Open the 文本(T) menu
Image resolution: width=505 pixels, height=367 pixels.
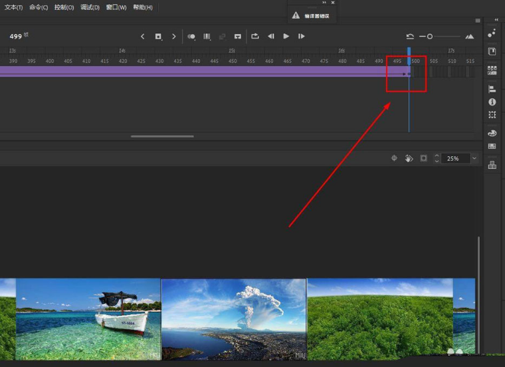[14, 7]
